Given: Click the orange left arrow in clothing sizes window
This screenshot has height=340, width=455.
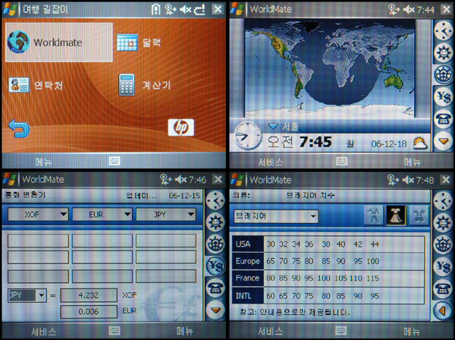Looking at the screenshot, I should pos(443,310).
